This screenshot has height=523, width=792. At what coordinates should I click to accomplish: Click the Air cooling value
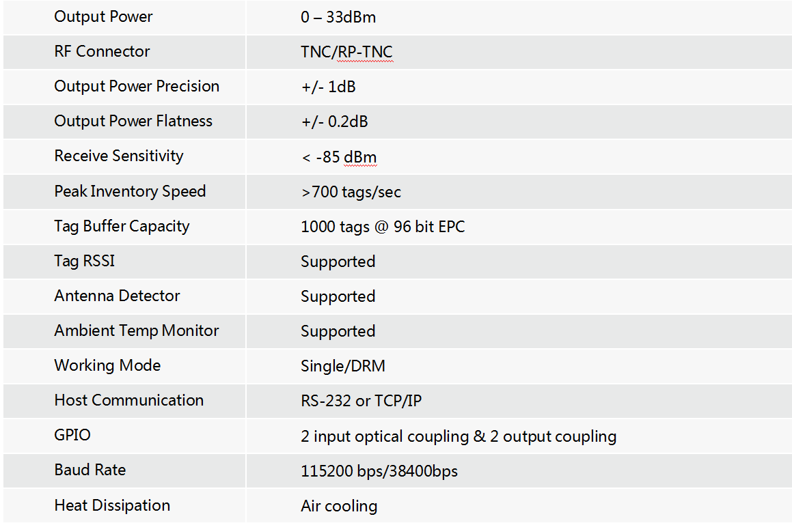339,506
